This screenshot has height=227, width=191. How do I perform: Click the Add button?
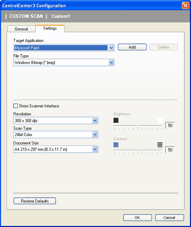click(x=132, y=47)
